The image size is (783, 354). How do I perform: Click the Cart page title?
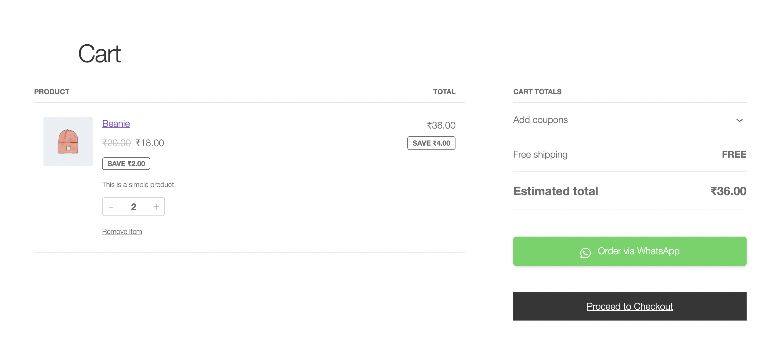pos(99,54)
